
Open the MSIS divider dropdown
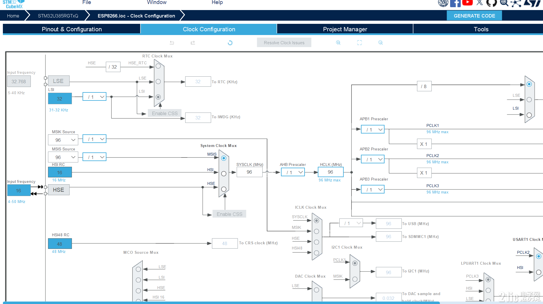coord(95,157)
